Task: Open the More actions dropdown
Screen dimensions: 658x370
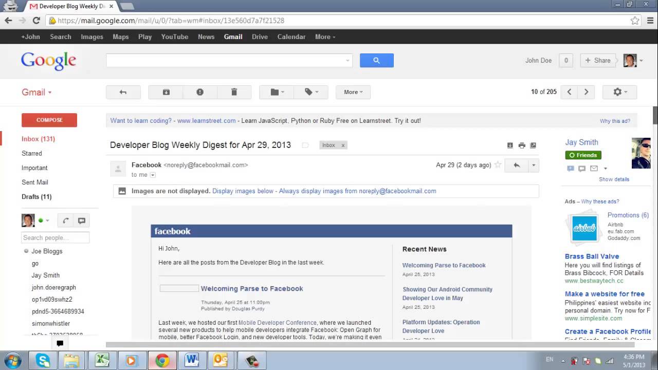Action: (x=353, y=92)
